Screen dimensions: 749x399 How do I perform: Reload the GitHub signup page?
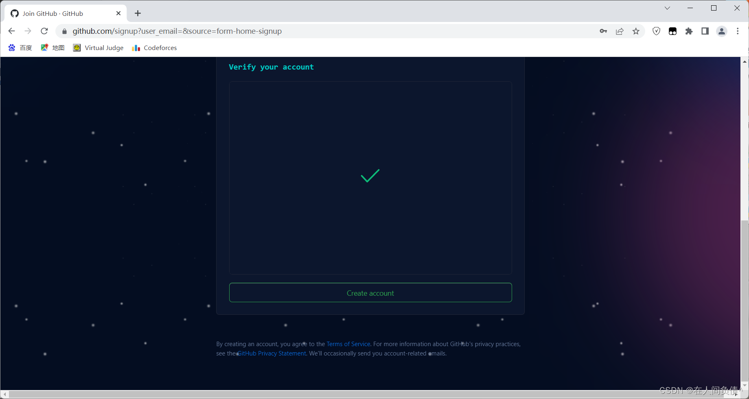point(44,31)
